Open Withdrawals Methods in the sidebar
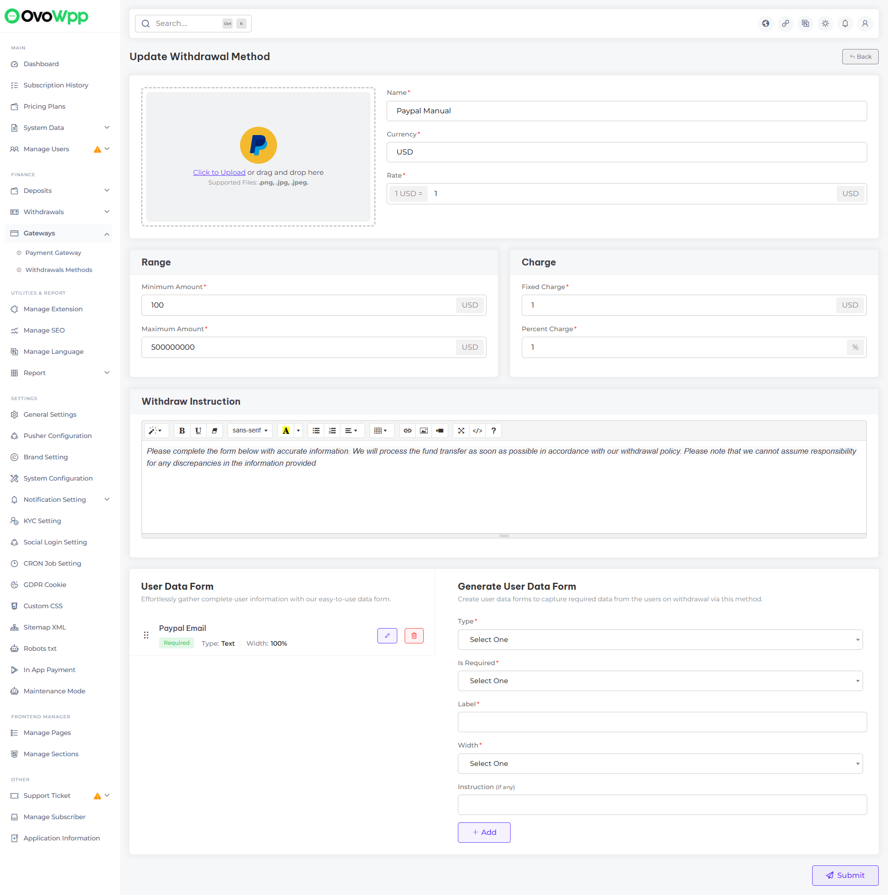 (58, 270)
